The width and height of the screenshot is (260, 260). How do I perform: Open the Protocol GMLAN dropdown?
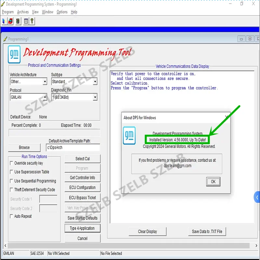pos(45,97)
